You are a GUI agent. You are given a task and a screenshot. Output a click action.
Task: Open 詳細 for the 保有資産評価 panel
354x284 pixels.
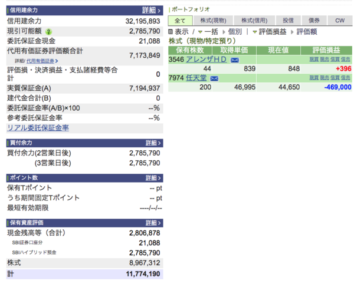(x=153, y=223)
